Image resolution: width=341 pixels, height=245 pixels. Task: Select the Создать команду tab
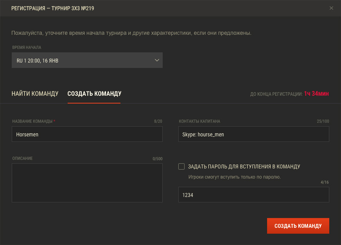tap(94, 94)
